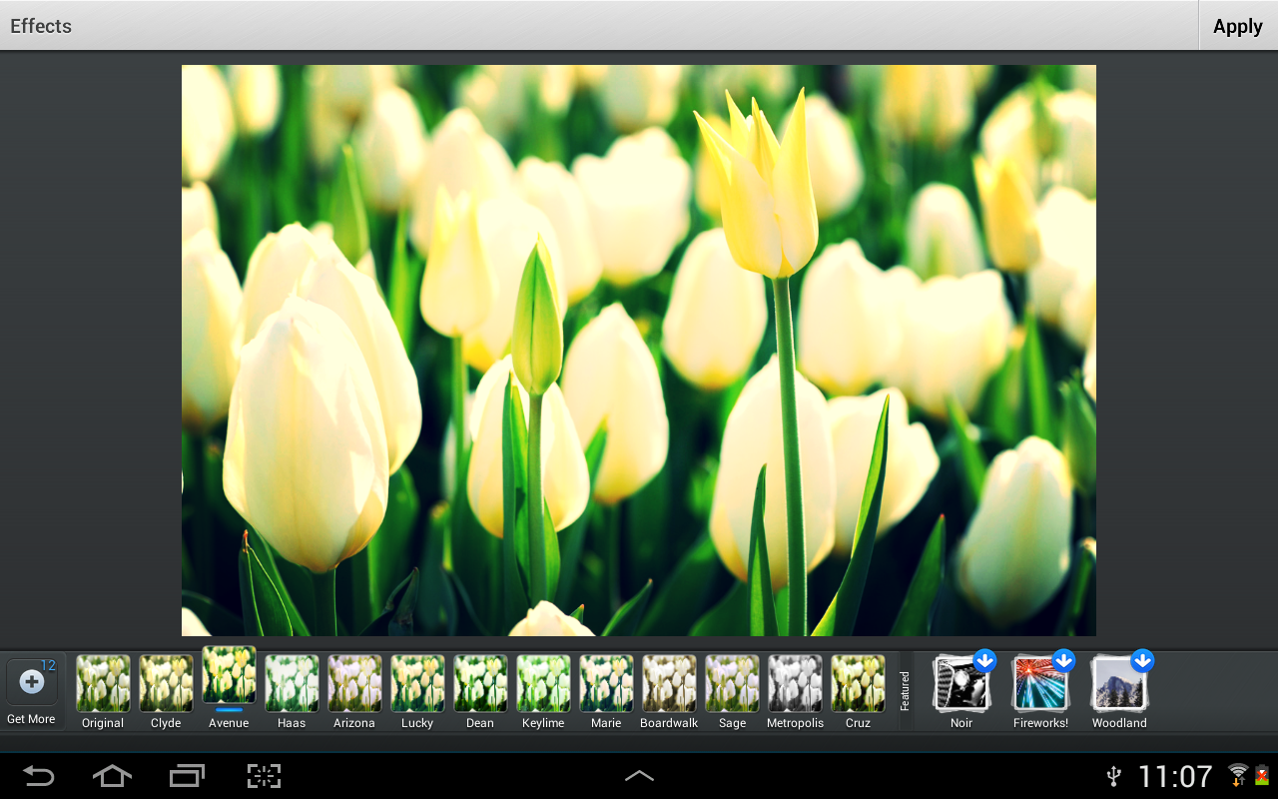Image resolution: width=1278 pixels, height=799 pixels.
Task: Open the 11:07 clock in status bar
Action: coord(1175,776)
